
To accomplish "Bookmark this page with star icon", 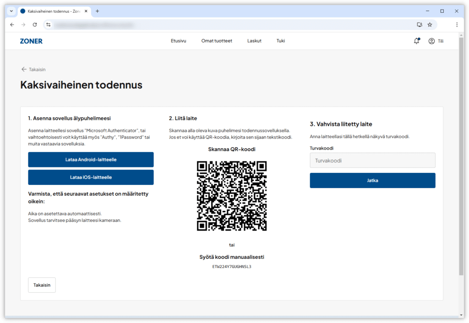I will [430, 25].
